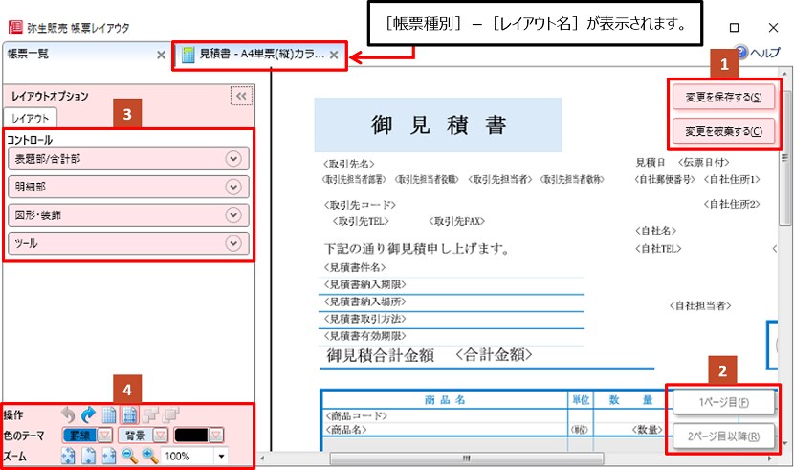Open the black color swatch dropdown
This screenshot has width=794, height=470.
(x=217, y=436)
